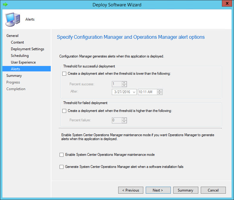Open the Content step in sidebar
The width and height of the screenshot is (234, 200).
18,42
